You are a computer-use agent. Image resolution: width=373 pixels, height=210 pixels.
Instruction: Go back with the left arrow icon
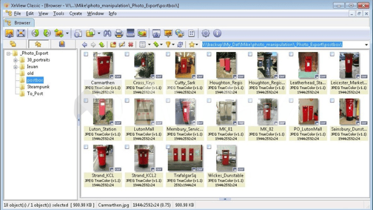point(84,44)
